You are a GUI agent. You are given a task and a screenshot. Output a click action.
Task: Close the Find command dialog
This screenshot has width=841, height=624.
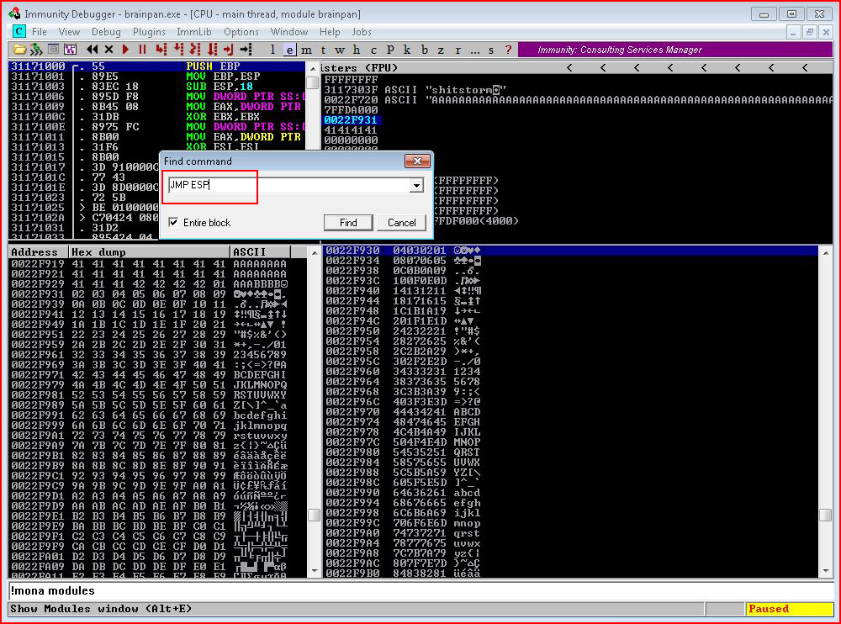click(x=417, y=161)
